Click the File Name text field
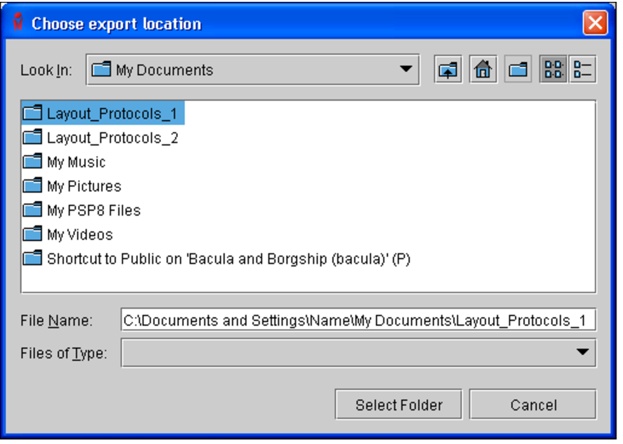 358,320
